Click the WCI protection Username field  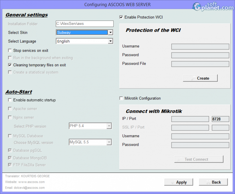[x=200, y=47]
